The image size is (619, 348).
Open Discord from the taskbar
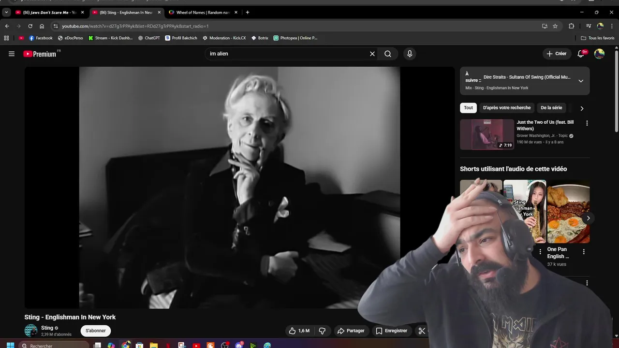tap(239, 346)
